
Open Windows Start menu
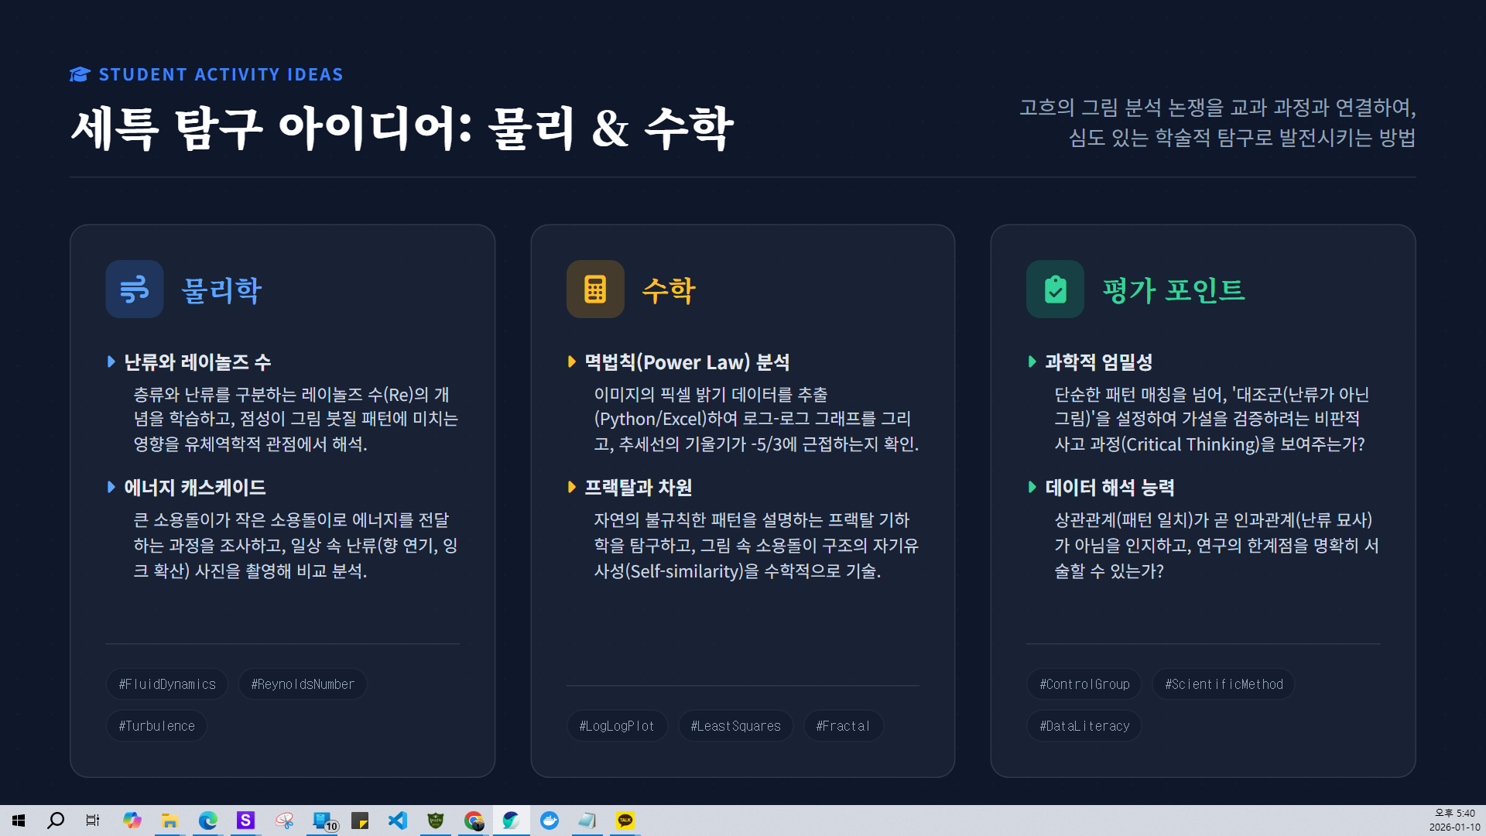click(19, 821)
